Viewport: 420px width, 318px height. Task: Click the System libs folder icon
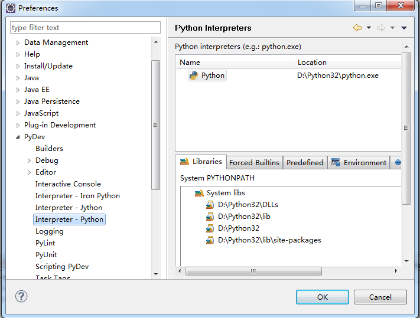(199, 193)
